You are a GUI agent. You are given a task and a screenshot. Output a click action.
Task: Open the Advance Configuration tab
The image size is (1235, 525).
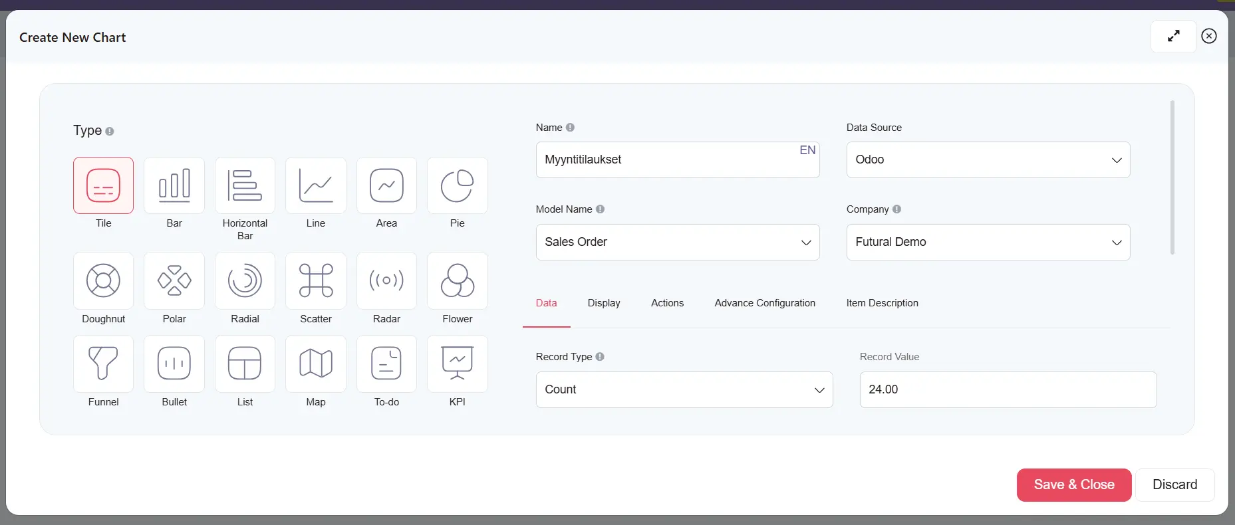pyautogui.click(x=765, y=303)
